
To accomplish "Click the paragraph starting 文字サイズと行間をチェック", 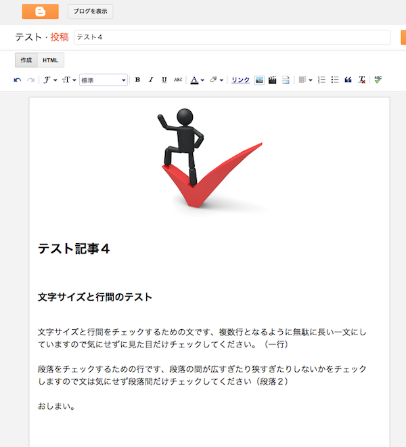I will (202, 338).
